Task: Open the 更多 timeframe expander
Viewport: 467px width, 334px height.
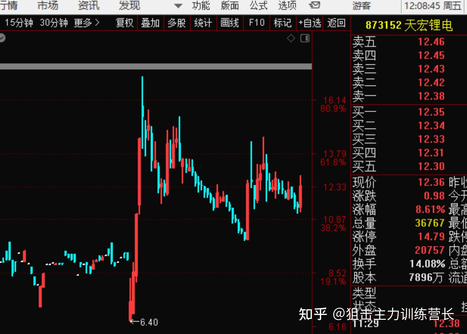Action: click(87, 22)
